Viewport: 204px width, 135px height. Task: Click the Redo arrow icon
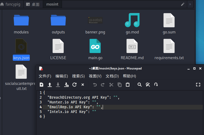(x=103, y=85)
